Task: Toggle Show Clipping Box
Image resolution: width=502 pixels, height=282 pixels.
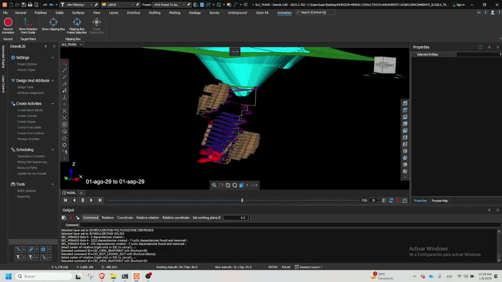Action: pos(53,25)
